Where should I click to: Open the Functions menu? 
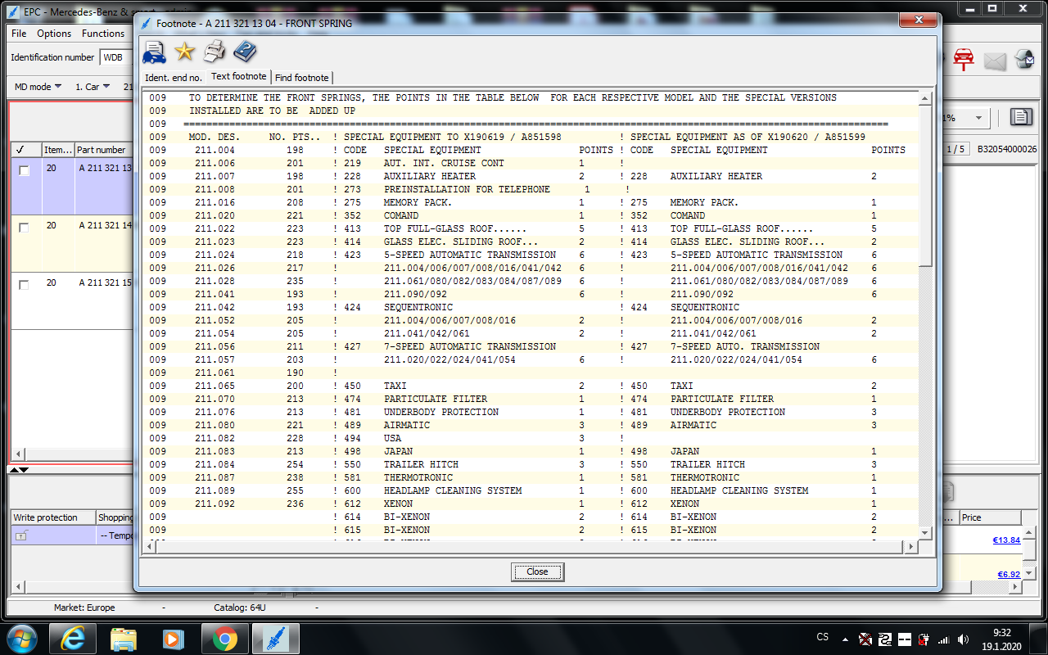[103, 34]
